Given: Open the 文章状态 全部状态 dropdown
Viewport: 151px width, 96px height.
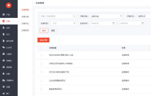Looking at the screenshot, I should pyautogui.click(x=144, y=16).
